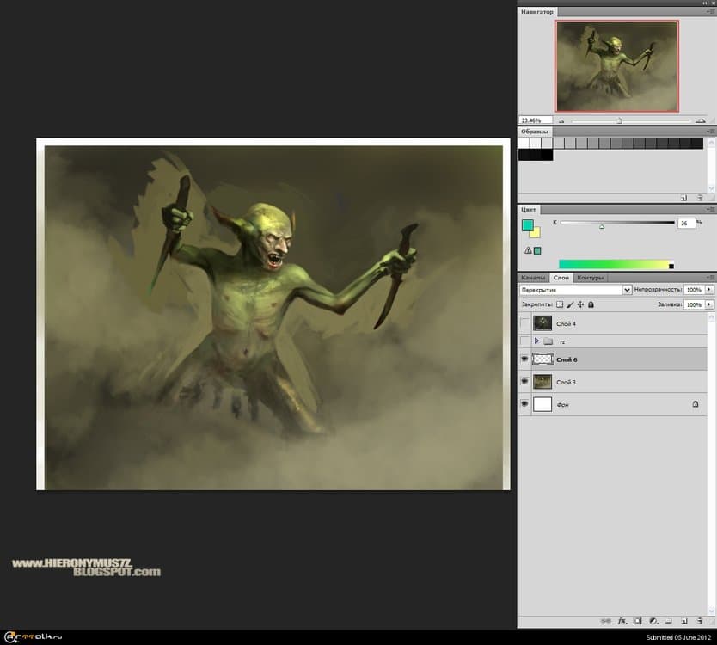Delete swatch via Образцы trash icon
The height and width of the screenshot is (645, 717).
pos(700,198)
